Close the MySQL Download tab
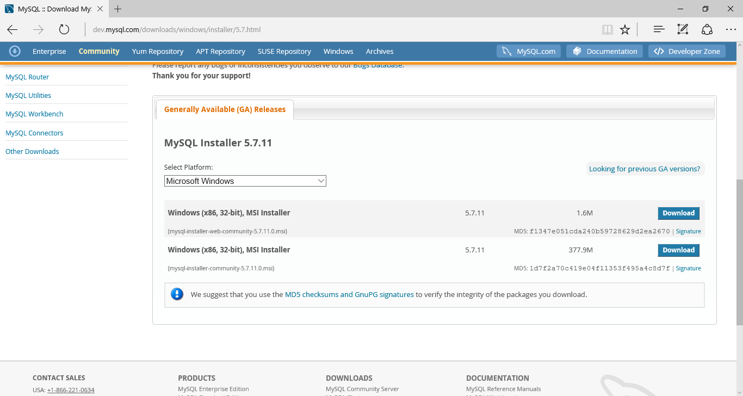The height and width of the screenshot is (396, 743). [x=101, y=9]
